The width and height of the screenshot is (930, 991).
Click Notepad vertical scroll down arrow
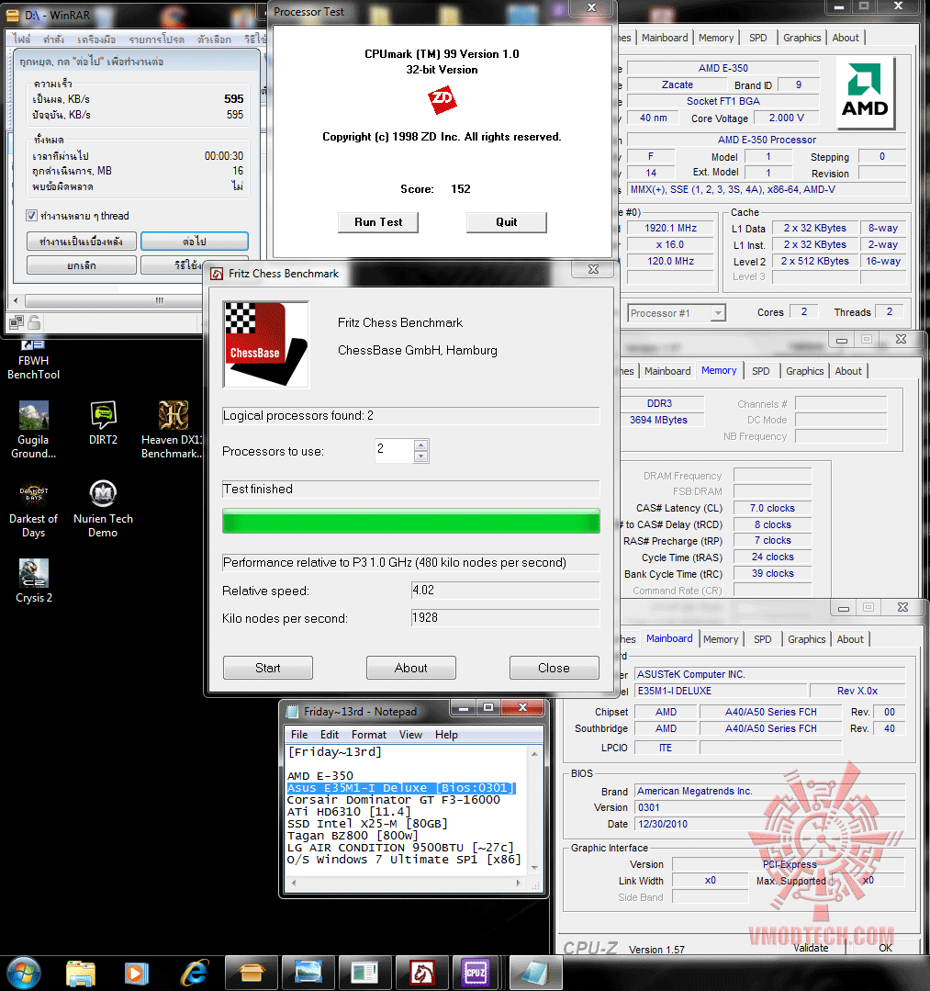534,868
